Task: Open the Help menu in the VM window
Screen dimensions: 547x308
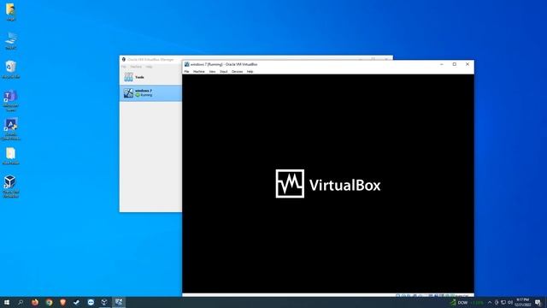Action: tap(250, 72)
